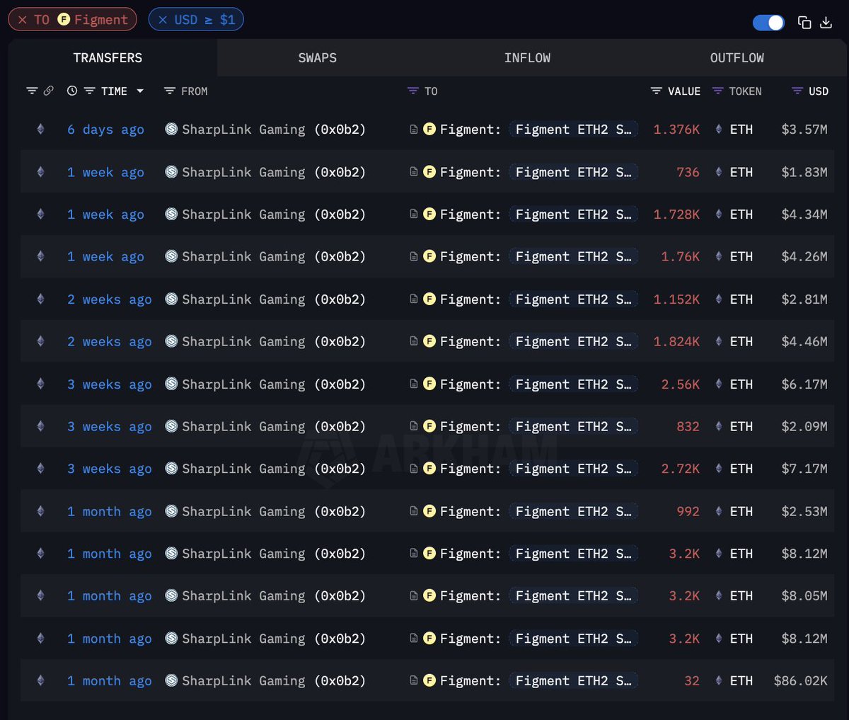This screenshot has height=720, width=849.
Task: Click the USD amount $86.02K
Action: pos(801,681)
